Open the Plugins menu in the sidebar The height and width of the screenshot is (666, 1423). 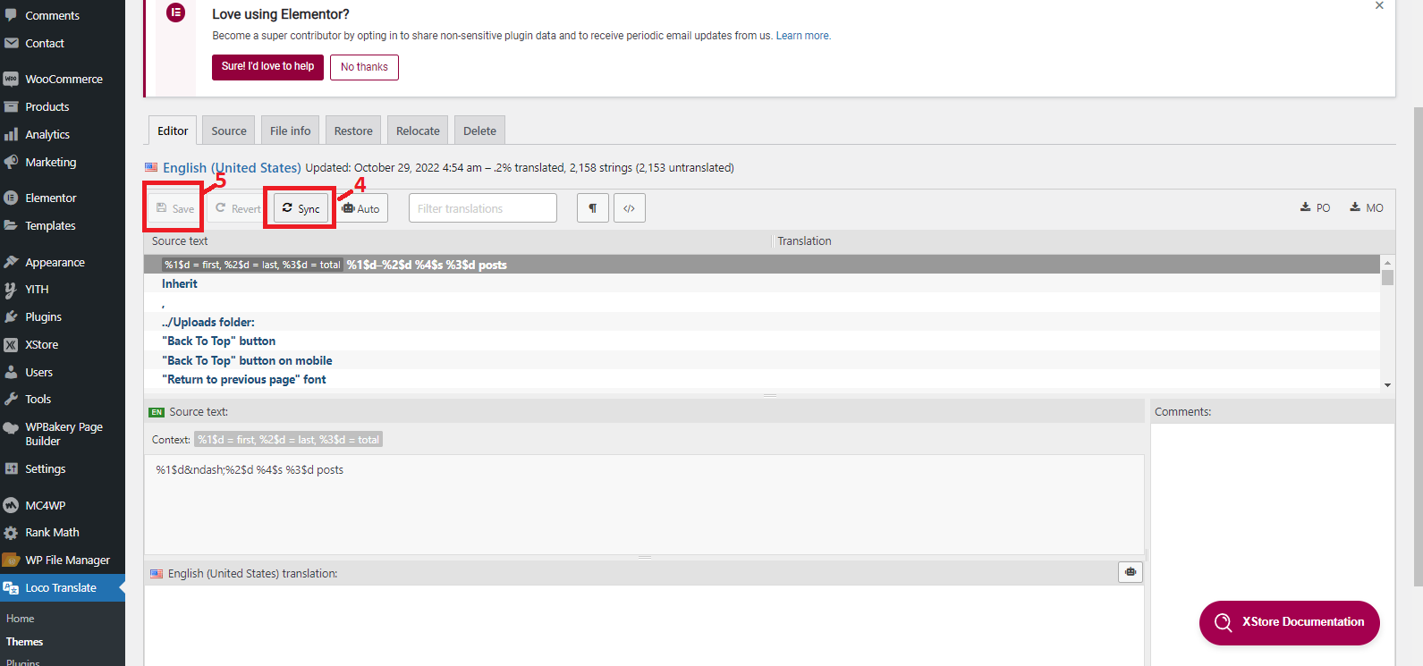[43, 316]
